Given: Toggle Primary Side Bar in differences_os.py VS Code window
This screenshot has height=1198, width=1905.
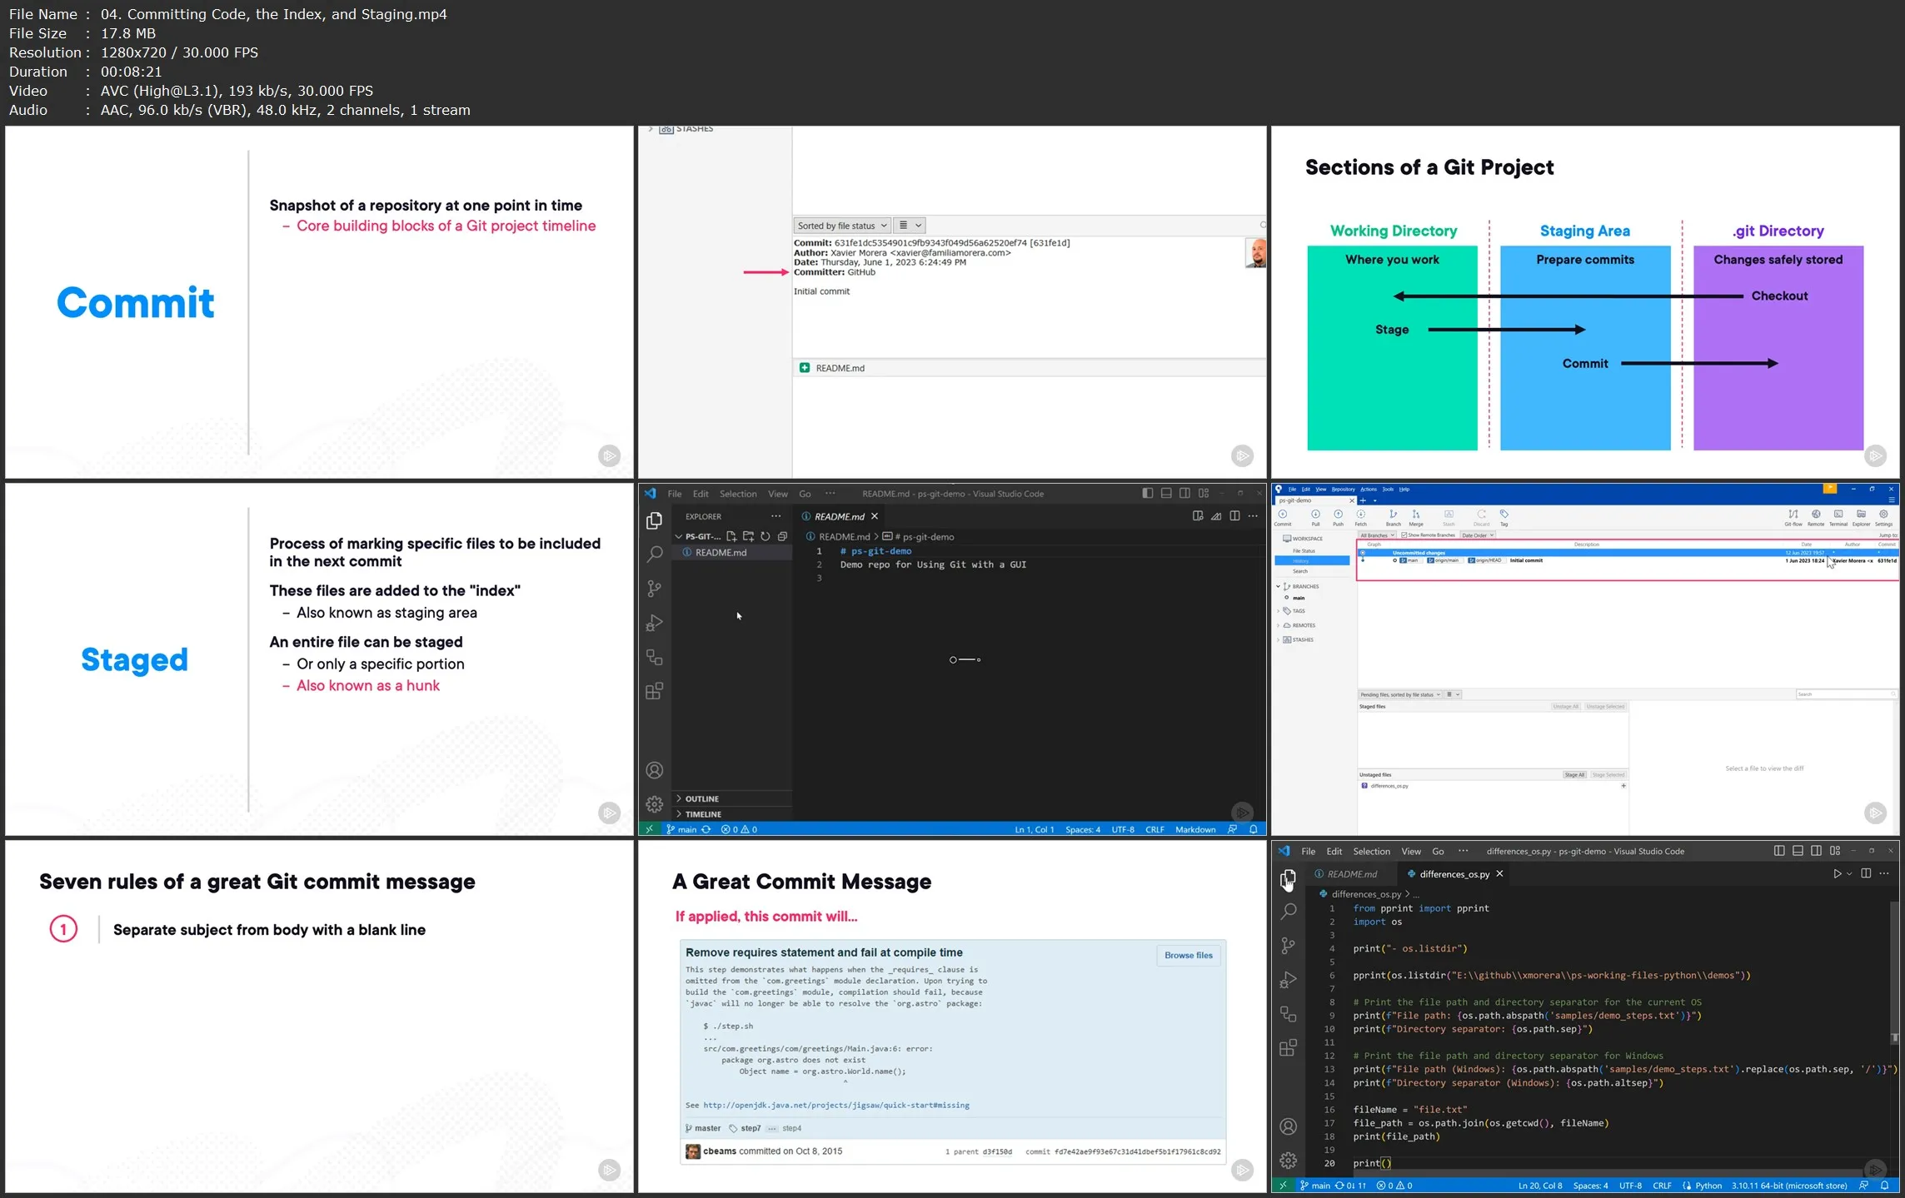Looking at the screenshot, I should pyautogui.click(x=1779, y=851).
